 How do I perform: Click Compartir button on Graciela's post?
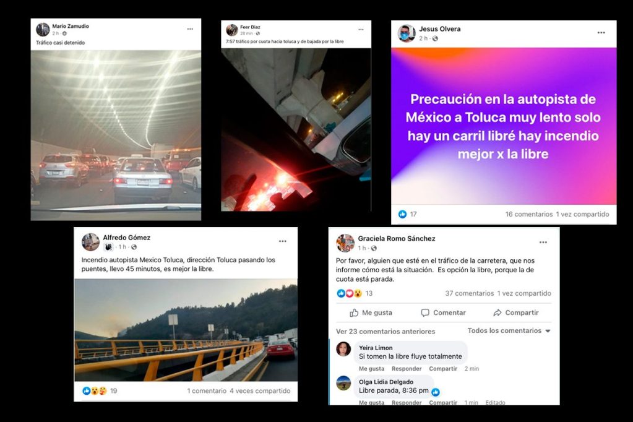[516, 312]
